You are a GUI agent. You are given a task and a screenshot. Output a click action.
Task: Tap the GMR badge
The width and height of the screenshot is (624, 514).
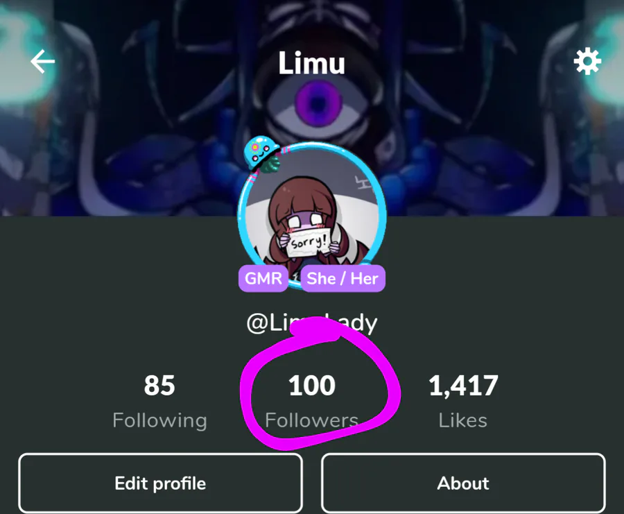pos(263,278)
